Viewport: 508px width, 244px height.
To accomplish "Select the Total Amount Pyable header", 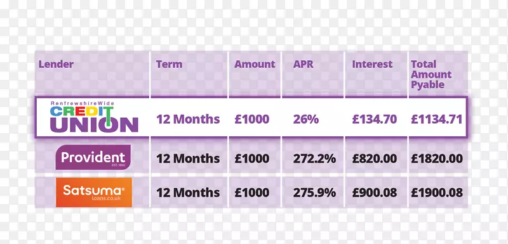I will pos(431,74).
